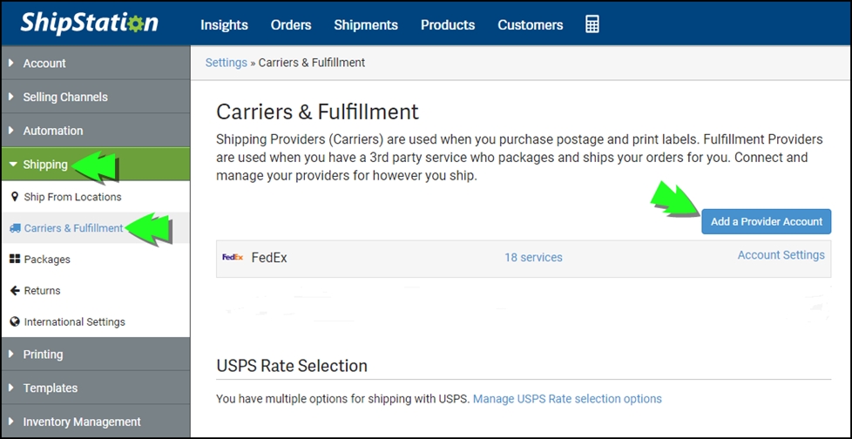The height and width of the screenshot is (439, 852).
Task: Expand the Automation section
Action: (96, 131)
